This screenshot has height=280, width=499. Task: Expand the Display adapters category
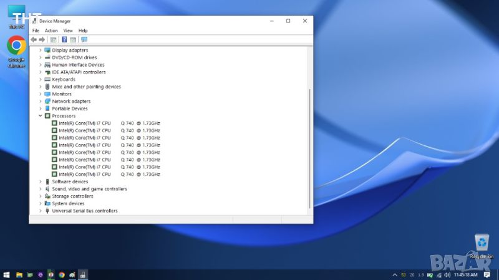pyautogui.click(x=41, y=50)
